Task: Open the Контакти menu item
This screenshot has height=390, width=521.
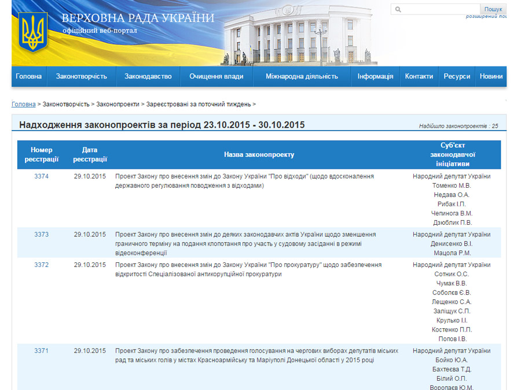Action: (419, 76)
